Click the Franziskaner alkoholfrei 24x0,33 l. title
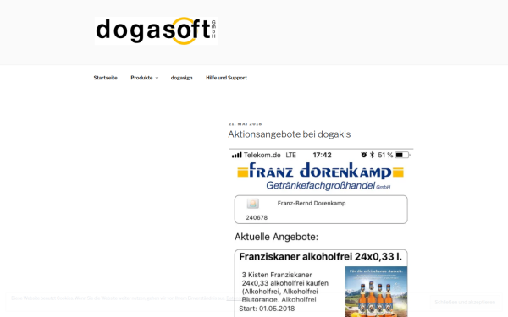508x317 pixels. (320, 257)
